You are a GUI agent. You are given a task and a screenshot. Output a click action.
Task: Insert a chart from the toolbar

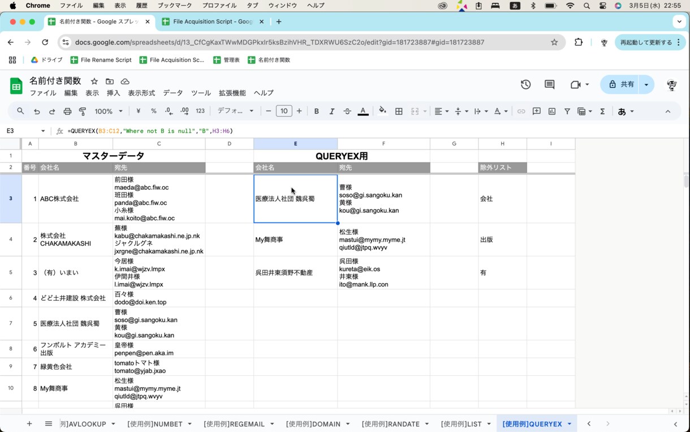click(552, 112)
